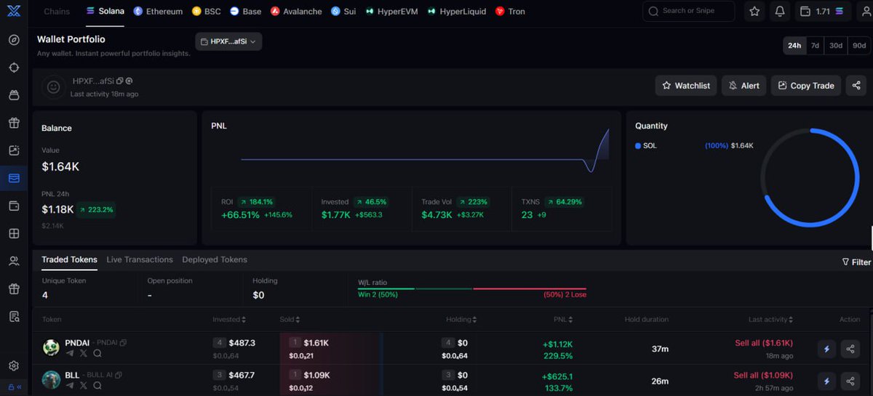The width and height of the screenshot is (873, 396).
Task: Click the share icon next to Copy Trade
Action: (x=856, y=86)
